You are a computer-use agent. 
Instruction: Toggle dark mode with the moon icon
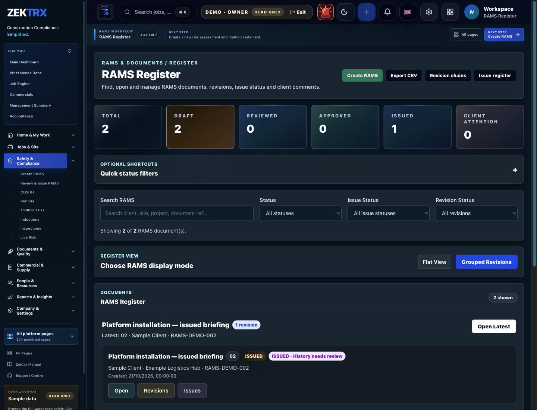pos(345,12)
